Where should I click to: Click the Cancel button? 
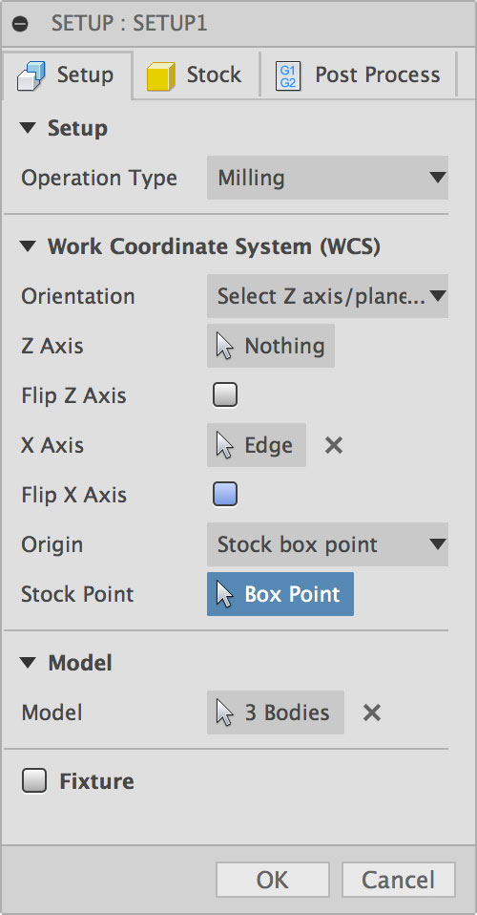[x=398, y=880]
